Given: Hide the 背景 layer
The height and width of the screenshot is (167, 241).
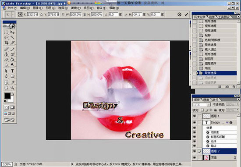Looking at the screenshot, I should [x=195, y=158].
